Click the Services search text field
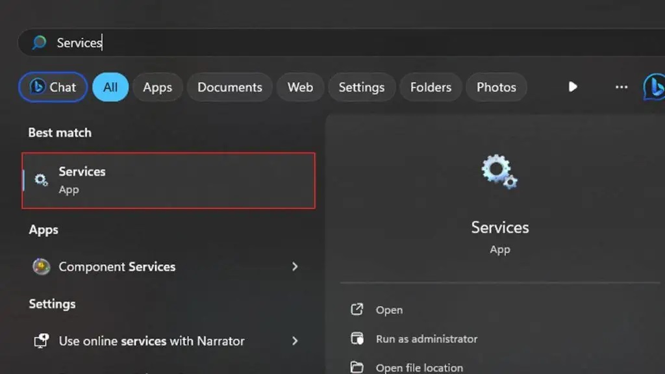This screenshot has height=374, width=665. pyautogui.click(x=342, y=42)
